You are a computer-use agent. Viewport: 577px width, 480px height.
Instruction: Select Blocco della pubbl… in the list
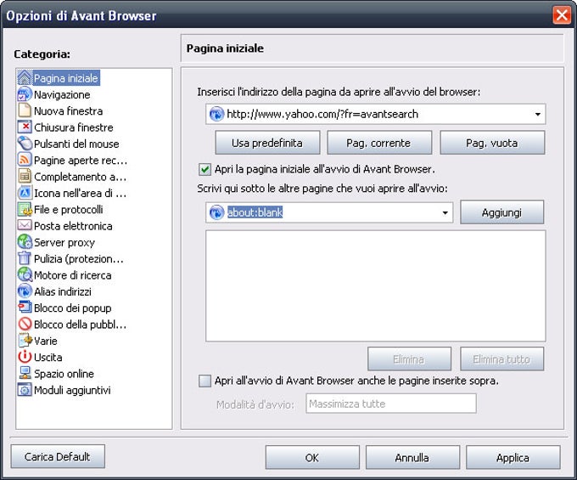[x=80, y=325]
